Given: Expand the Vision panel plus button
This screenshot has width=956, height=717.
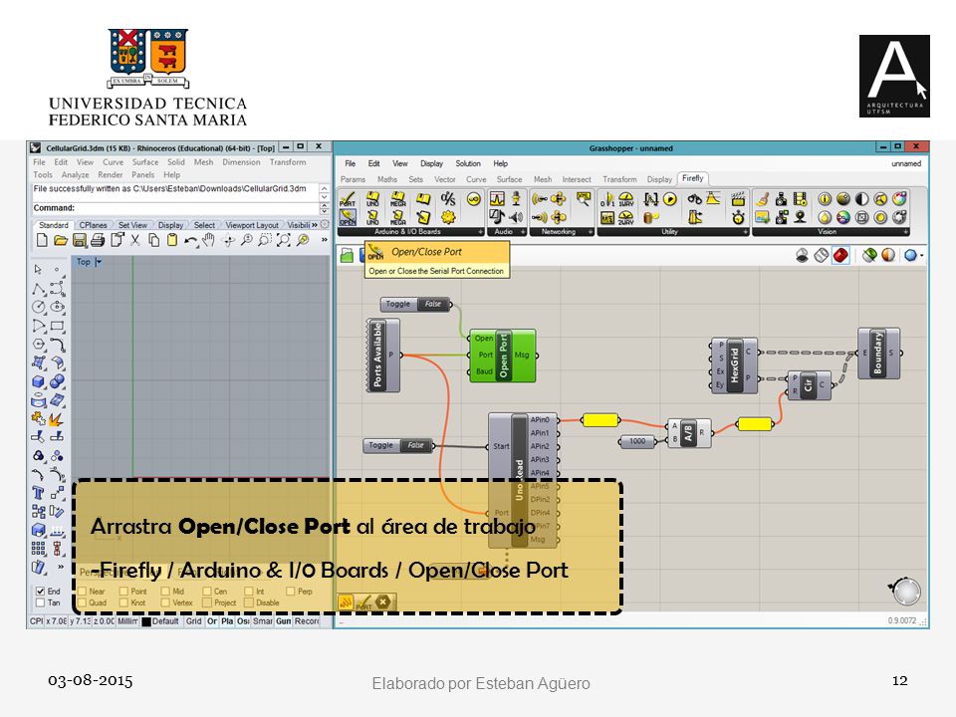Looking at the screenshot, I should (x=906, y=232).
